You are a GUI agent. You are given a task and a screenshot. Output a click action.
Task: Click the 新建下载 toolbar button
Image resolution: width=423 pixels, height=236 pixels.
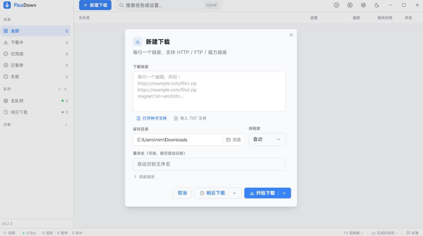coord(95,5)
